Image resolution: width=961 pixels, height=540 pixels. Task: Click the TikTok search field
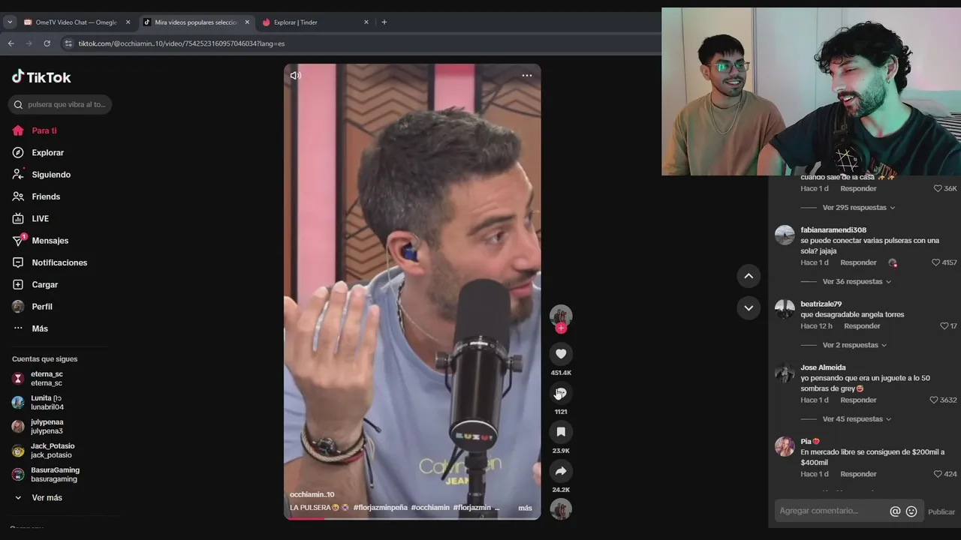(60, 104)
